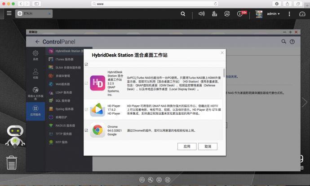Go to next desktop page arrow

click(305, 102)
